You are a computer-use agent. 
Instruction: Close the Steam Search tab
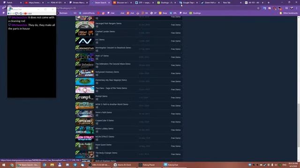(109, 3)
